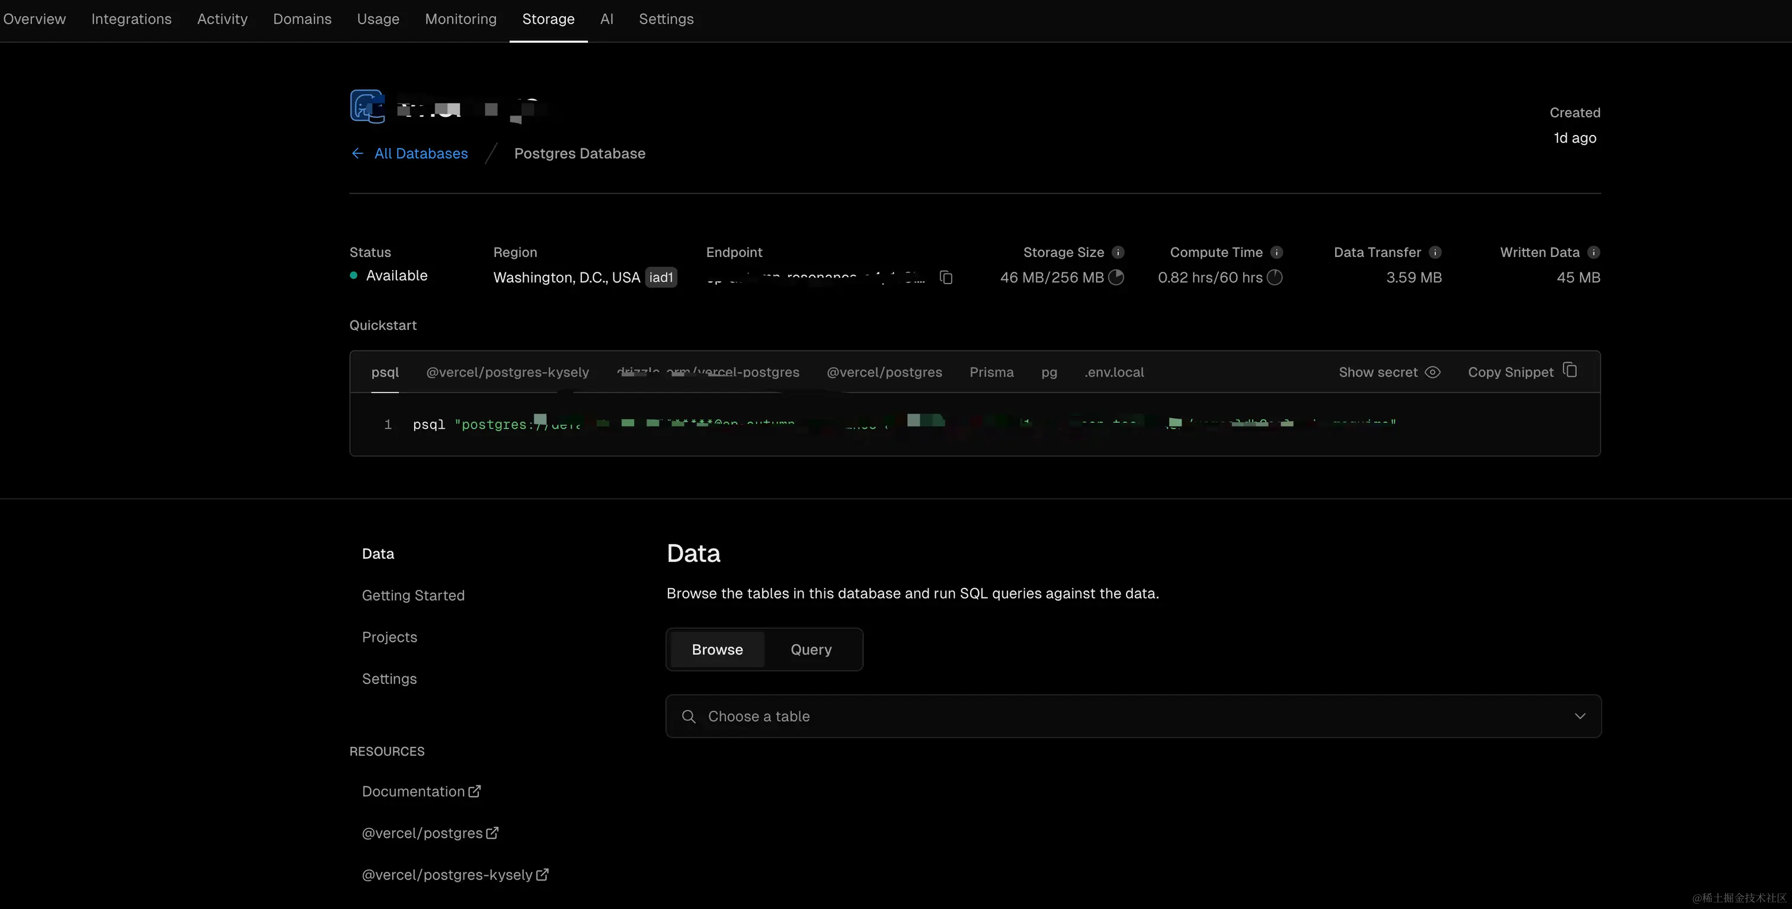This screenshot has height=909, width=1792.
Task: Open the Prisma quickstart tab
Action: (x=991, y=372)
